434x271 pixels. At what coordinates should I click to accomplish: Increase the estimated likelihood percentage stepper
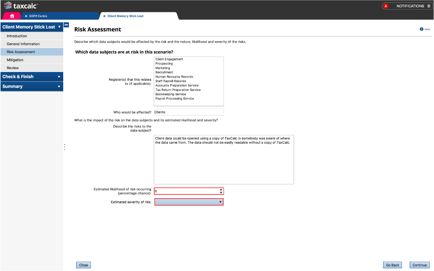pos(221,189)
